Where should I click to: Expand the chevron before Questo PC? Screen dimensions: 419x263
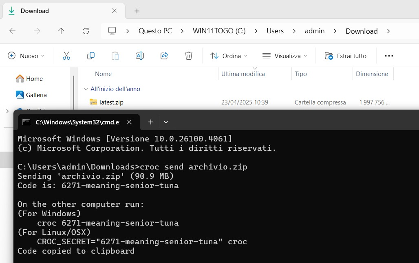(x=128, y=31)
